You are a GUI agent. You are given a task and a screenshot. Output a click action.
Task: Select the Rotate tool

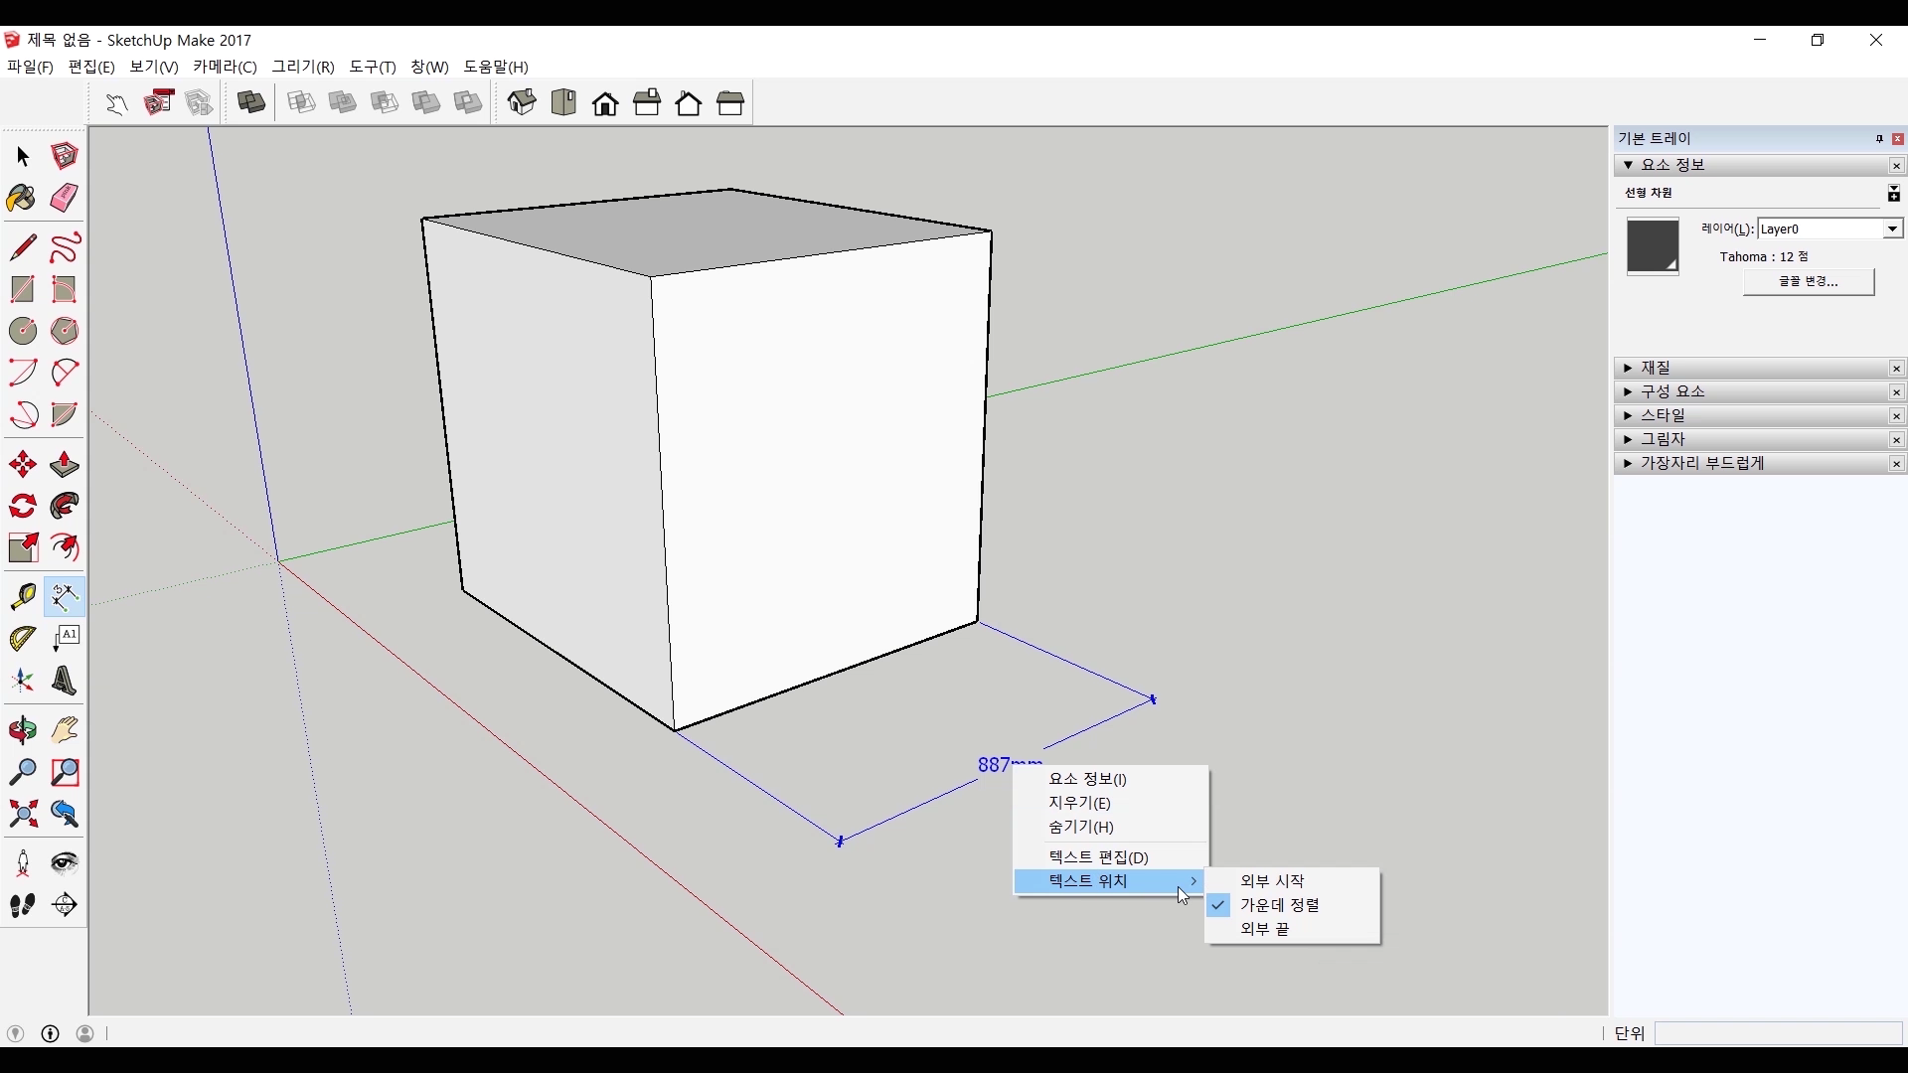pos(22,507)
